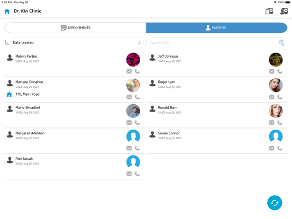This screenshot has width=292, height=219.
Task: Open the add appointment icon in header
Action: click(269, 11)
